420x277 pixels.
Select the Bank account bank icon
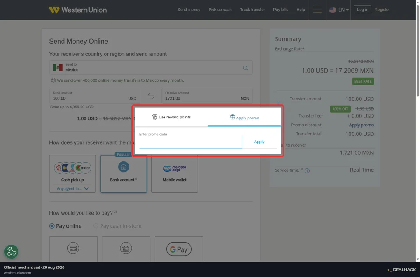click(x=123, y=167)
